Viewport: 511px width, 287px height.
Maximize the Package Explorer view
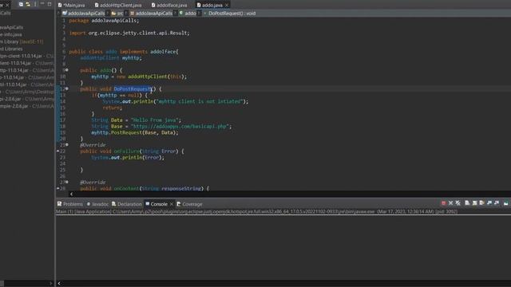click(x=50, y=4)
